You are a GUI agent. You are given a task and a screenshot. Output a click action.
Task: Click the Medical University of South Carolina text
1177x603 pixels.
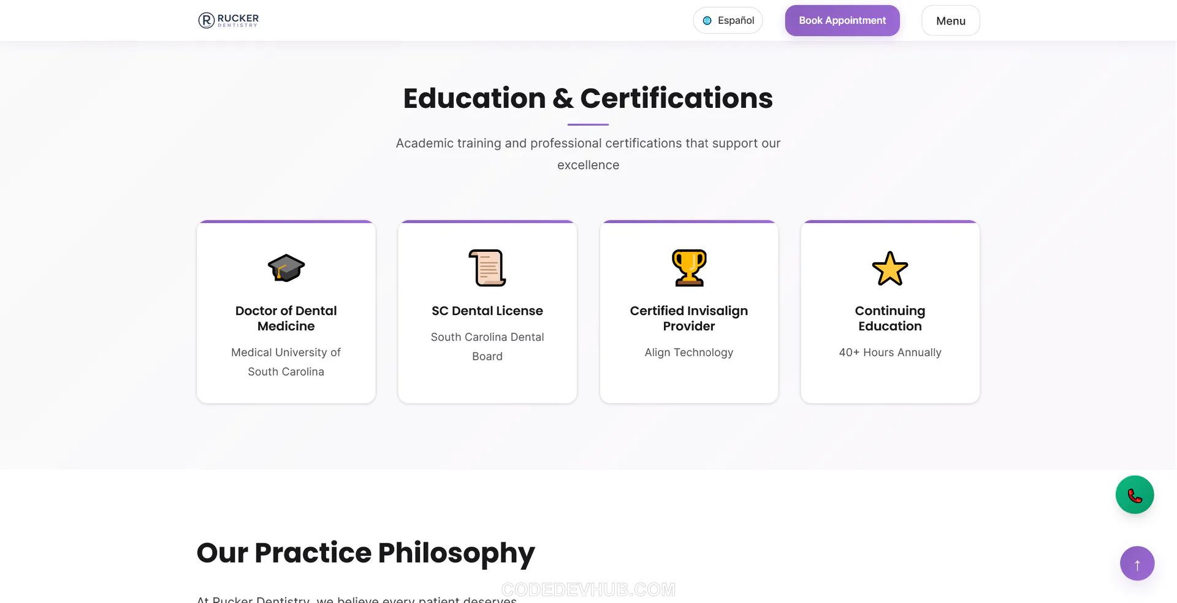286,362
